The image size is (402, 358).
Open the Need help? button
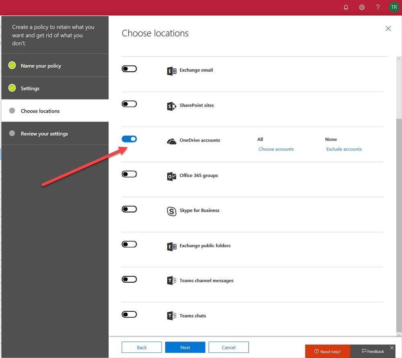point(328,351)
